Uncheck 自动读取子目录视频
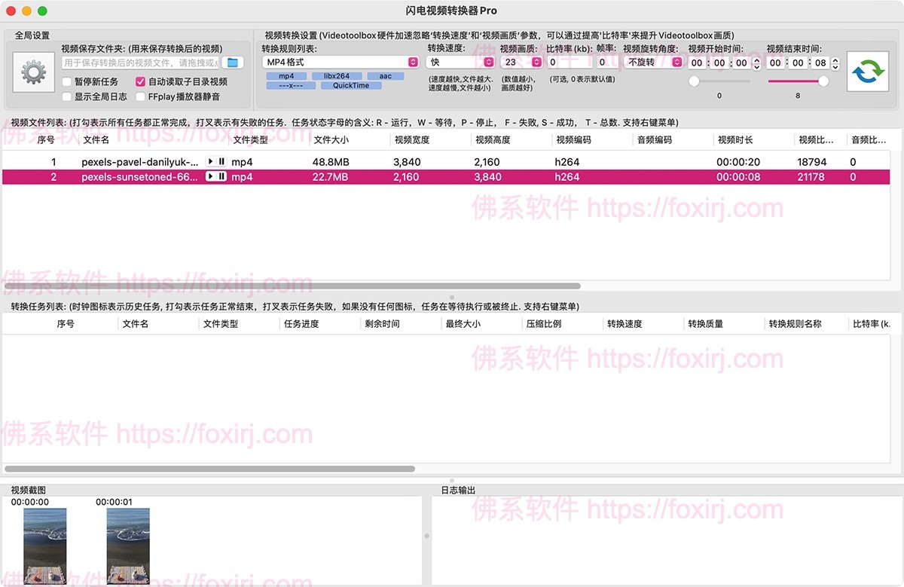 click(x=140, y=81)
